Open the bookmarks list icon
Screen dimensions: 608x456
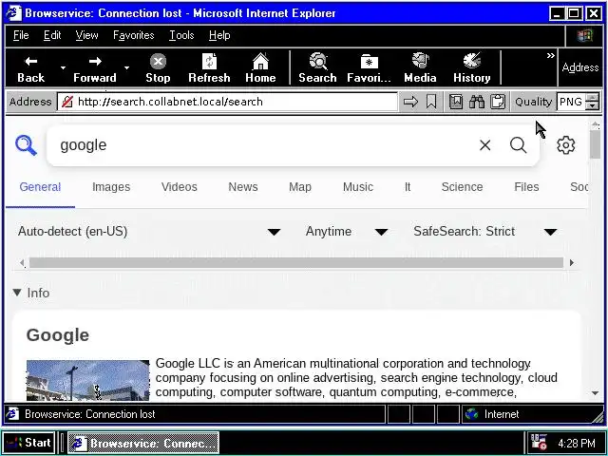(x=456, y=102)
